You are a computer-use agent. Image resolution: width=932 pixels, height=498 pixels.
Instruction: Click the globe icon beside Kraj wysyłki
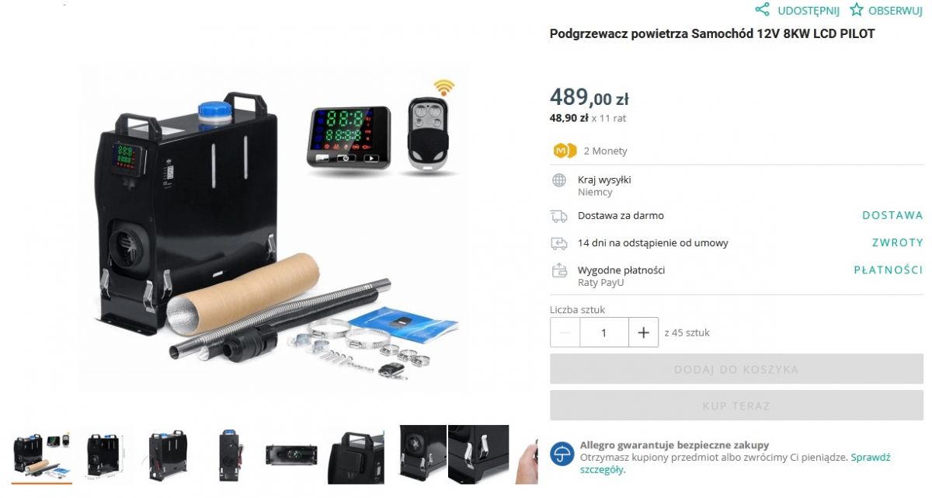559,180
